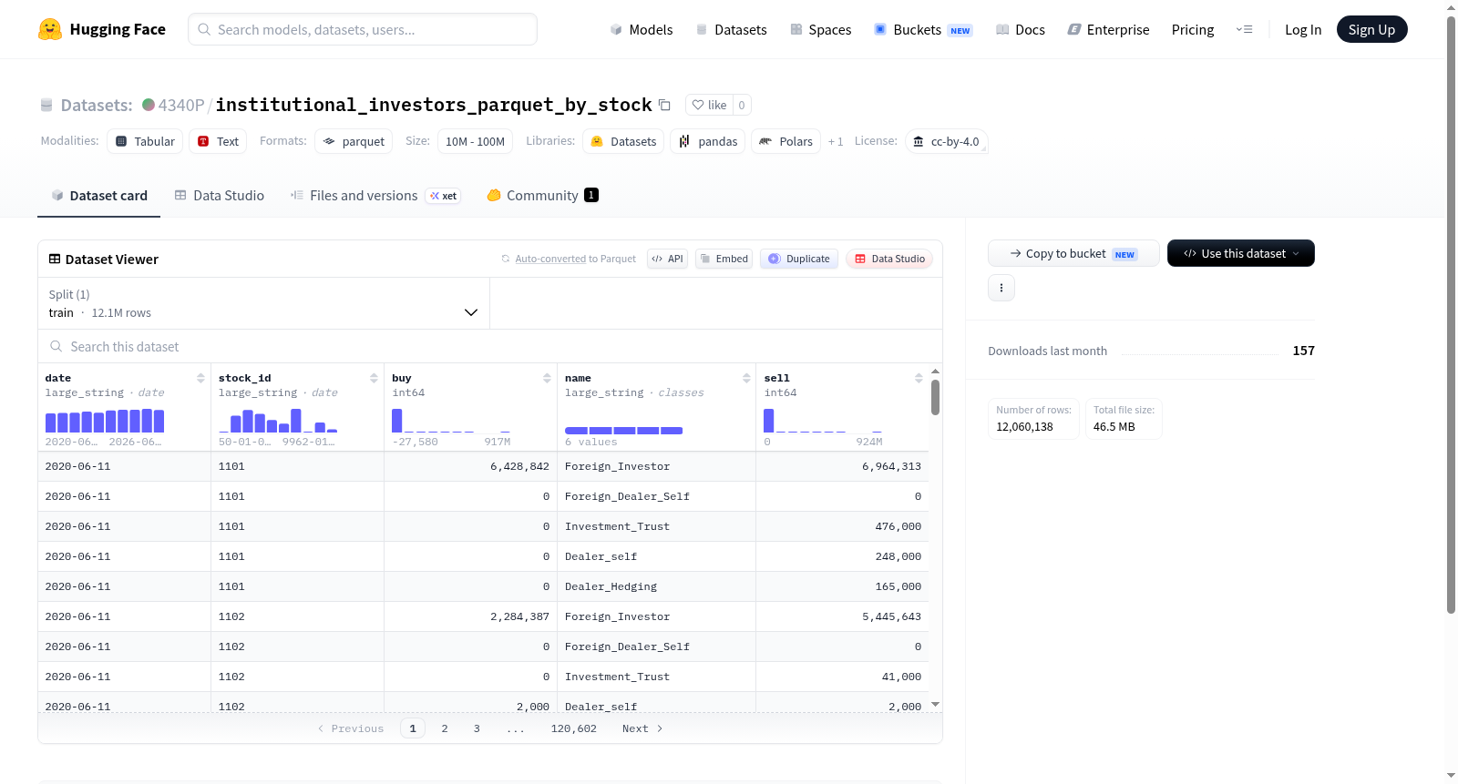Select the pandas library tag
The height and width of the screenshot is (784, 1458).
click(x=708, y=141)
